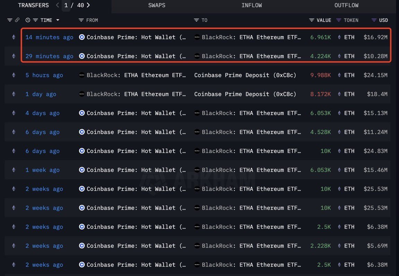This screenshot has height=276, width=399.
Task: Click BlackRock logo icon in TO, 4 days row
Action: [197, 113]
